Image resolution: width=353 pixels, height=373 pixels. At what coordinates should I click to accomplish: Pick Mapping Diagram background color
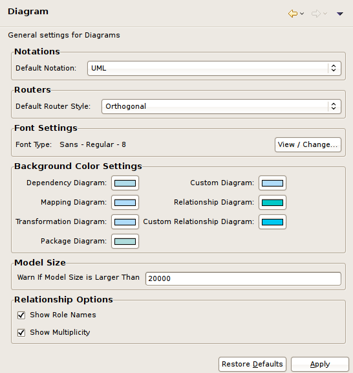click(x=125, y=203)
